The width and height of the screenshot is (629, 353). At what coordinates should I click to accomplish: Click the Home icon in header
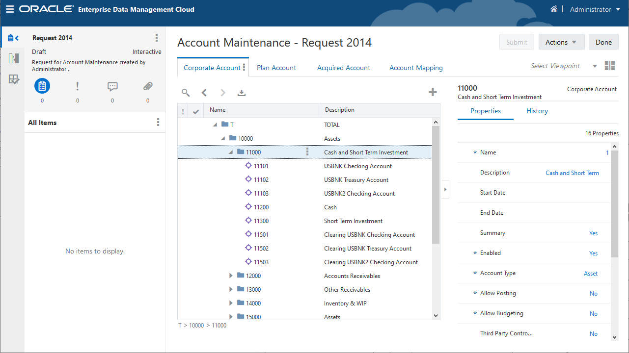(554, 9)
